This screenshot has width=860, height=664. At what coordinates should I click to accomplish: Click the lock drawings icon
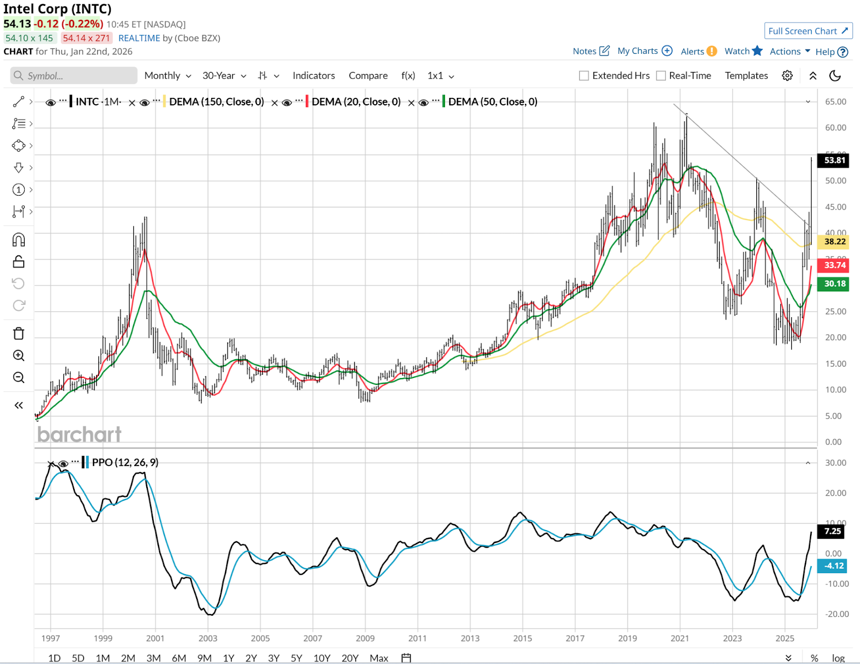[x=19, y=262]
